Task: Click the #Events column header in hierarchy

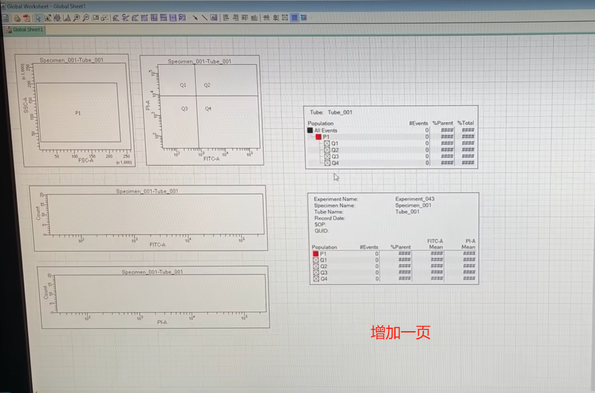Action: [x=418, y=123]
